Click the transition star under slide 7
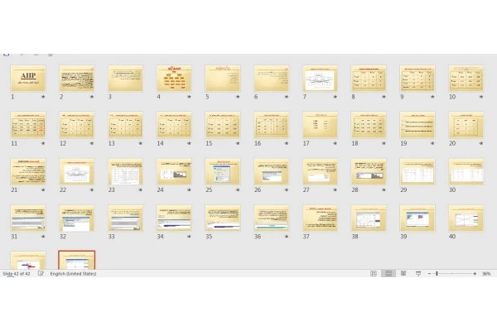The height and width of the screenshot is (331, 497). pyautogui.click(x=335, y=97)
